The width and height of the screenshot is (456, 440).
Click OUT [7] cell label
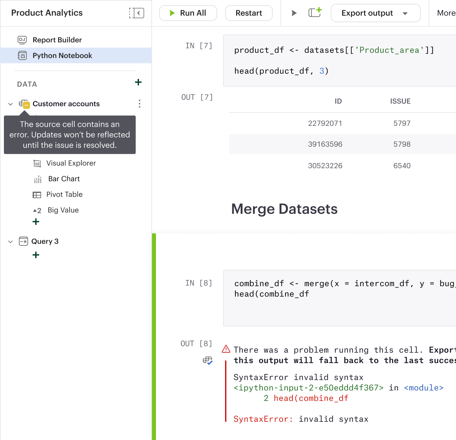click(197, 97)
